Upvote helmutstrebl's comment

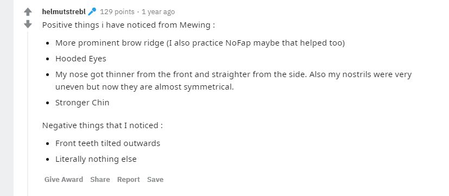28,12
